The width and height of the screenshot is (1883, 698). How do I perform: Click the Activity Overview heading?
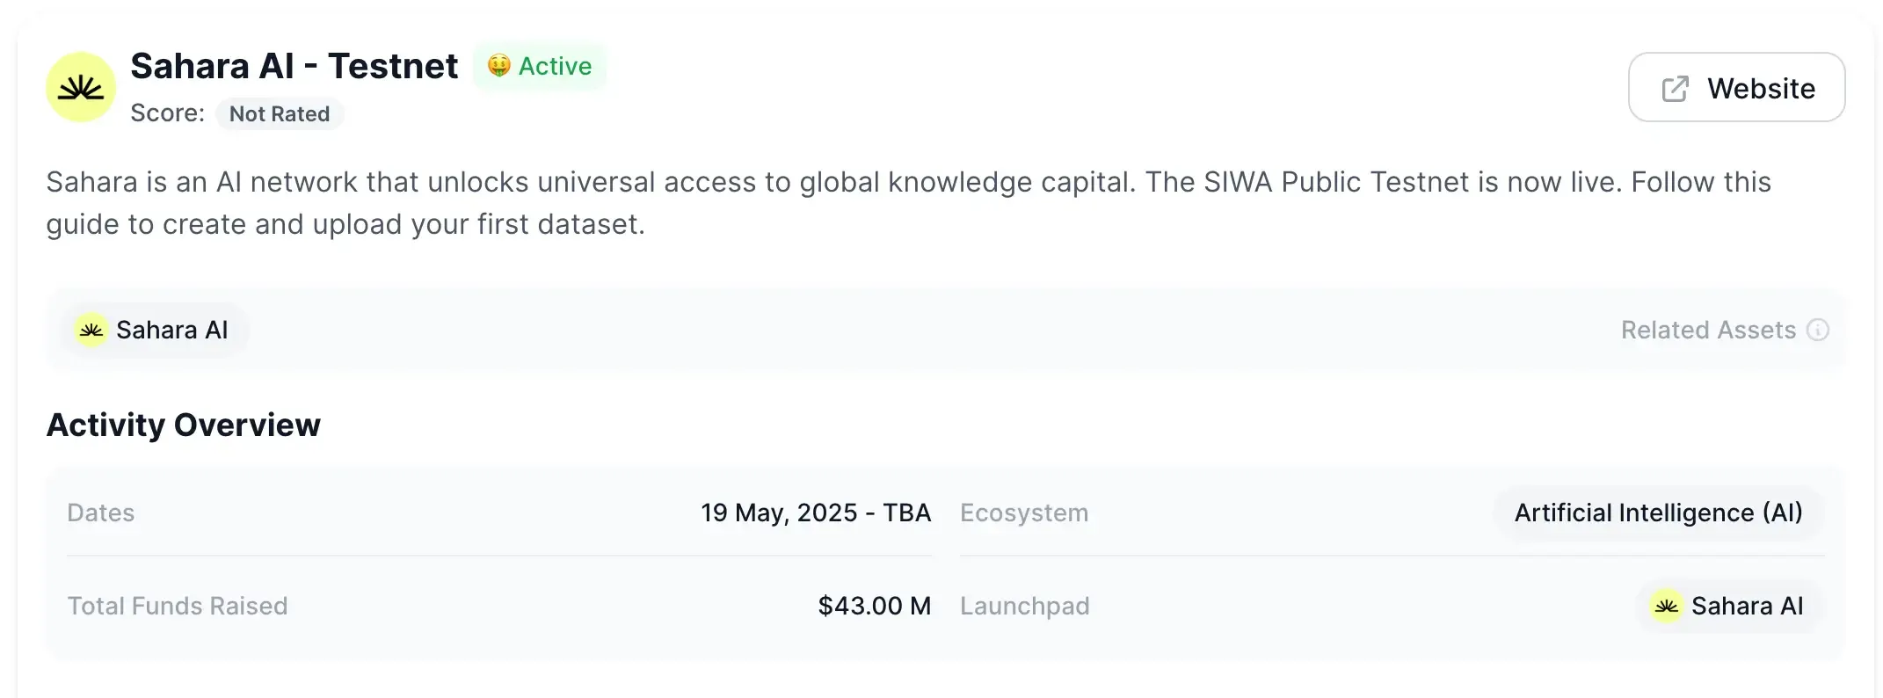click(184, 425)
